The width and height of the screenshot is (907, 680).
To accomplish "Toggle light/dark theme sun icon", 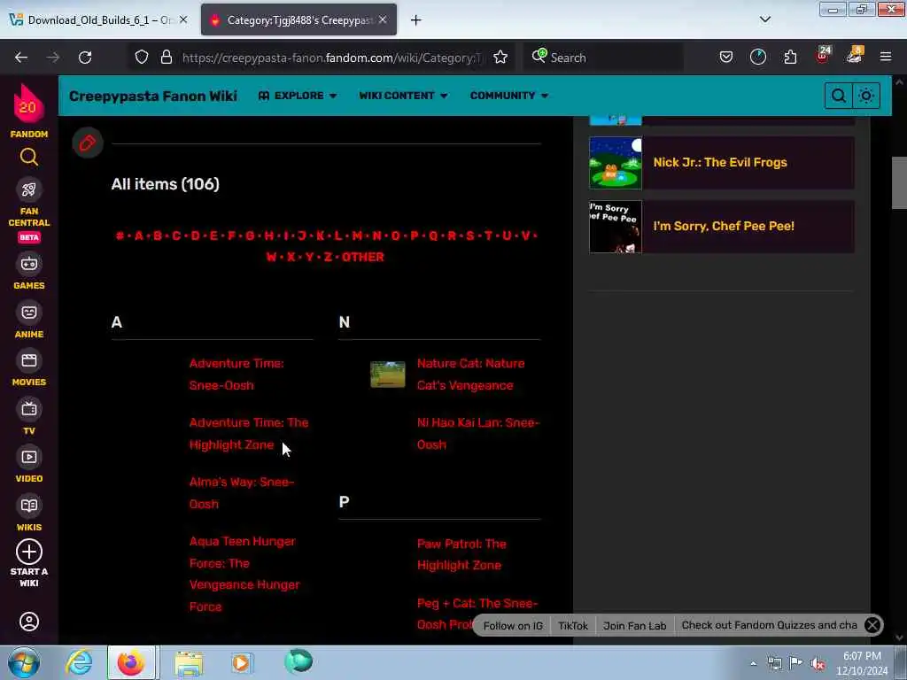I will 866,96.
